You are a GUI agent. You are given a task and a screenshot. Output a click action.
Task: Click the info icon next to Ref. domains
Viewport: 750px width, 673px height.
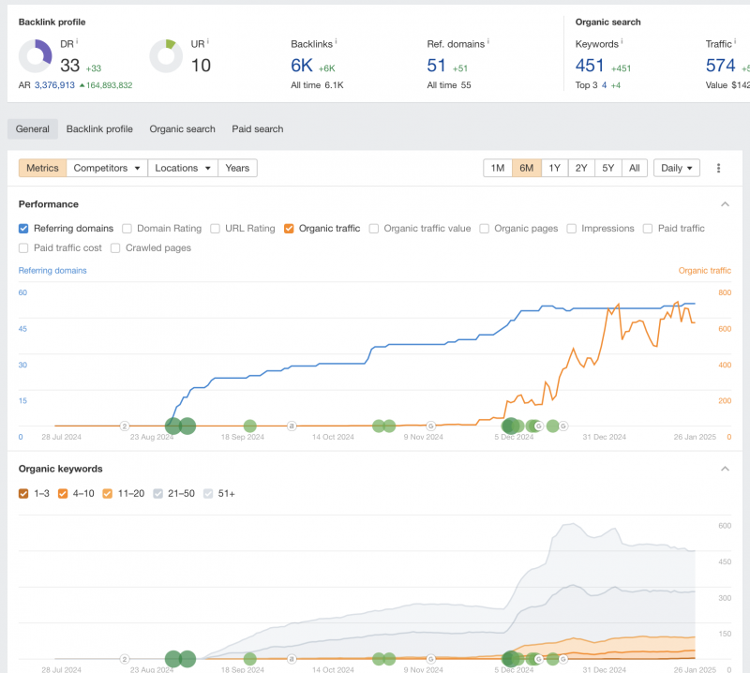487,41
